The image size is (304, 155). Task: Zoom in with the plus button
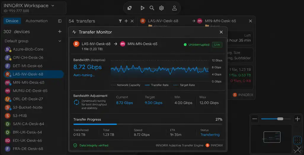pyautogui.click(x=297, y=119)
